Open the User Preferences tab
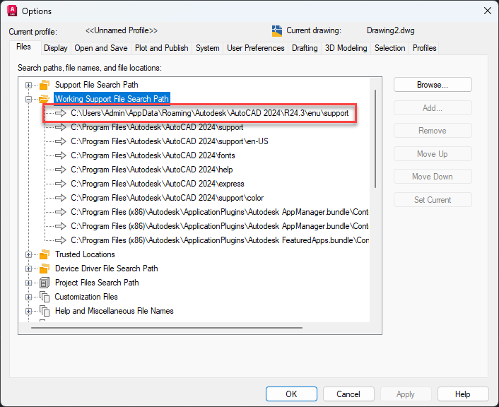Image resolution: width=499 pixels, height=407 pixels. click(256, 48)
